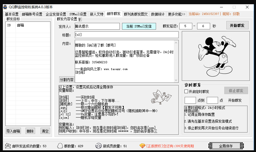Click the swirl icon next to 新成员数量
This screenshot has width=256, height=152.
(x=99, y=146)
